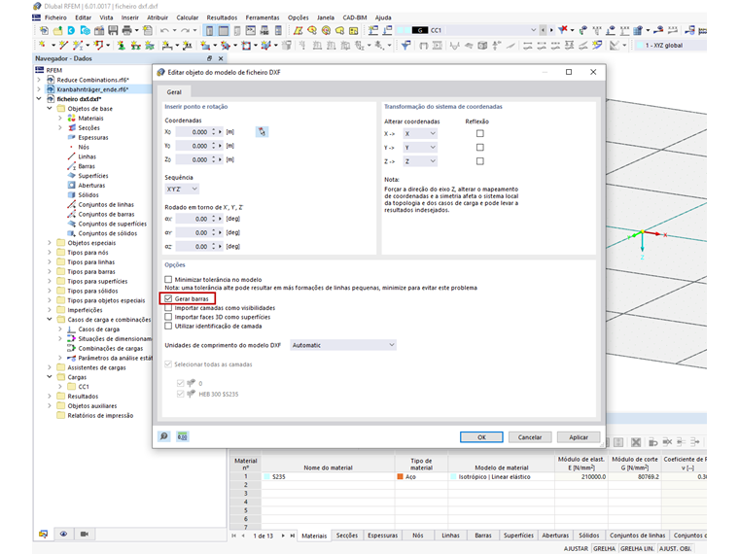The width and height of the screenshot is (739, 554).
Task: Click the Undo arrow icon
Action: coord(164,31)
